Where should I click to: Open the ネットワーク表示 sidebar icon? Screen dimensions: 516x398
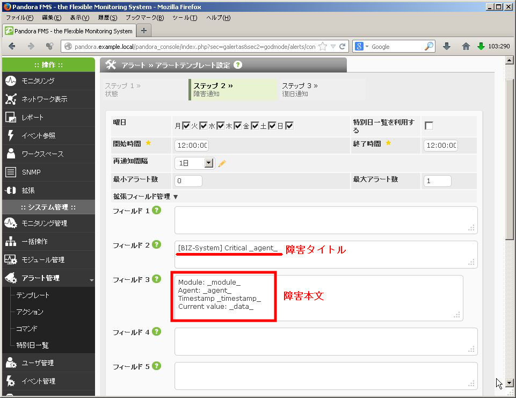[11, 99]
